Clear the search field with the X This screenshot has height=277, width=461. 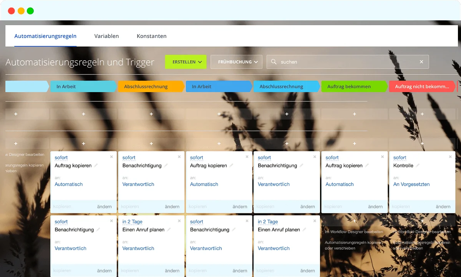421,62
